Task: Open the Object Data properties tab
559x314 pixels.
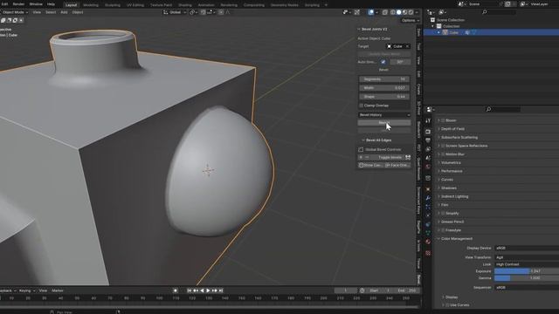Action: 428,233
